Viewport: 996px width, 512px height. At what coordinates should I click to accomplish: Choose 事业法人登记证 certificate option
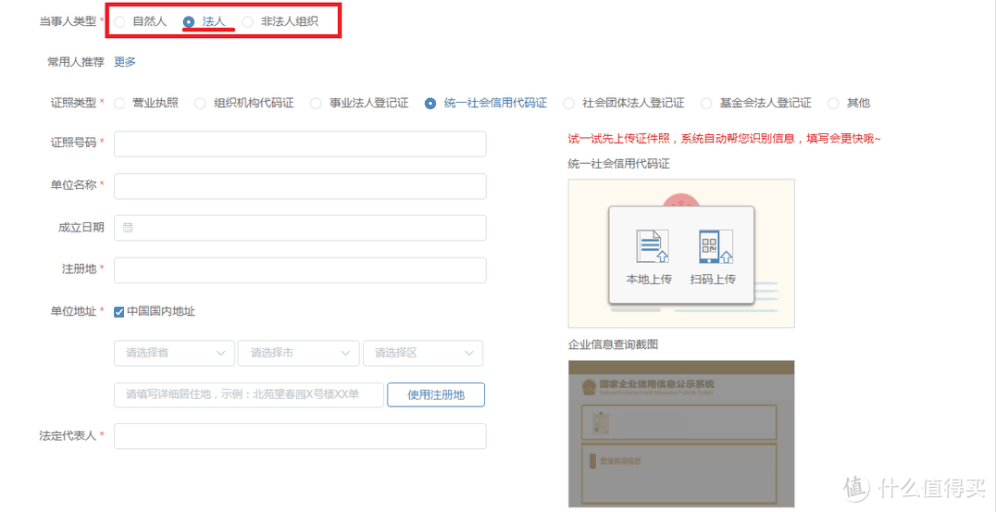316,103
